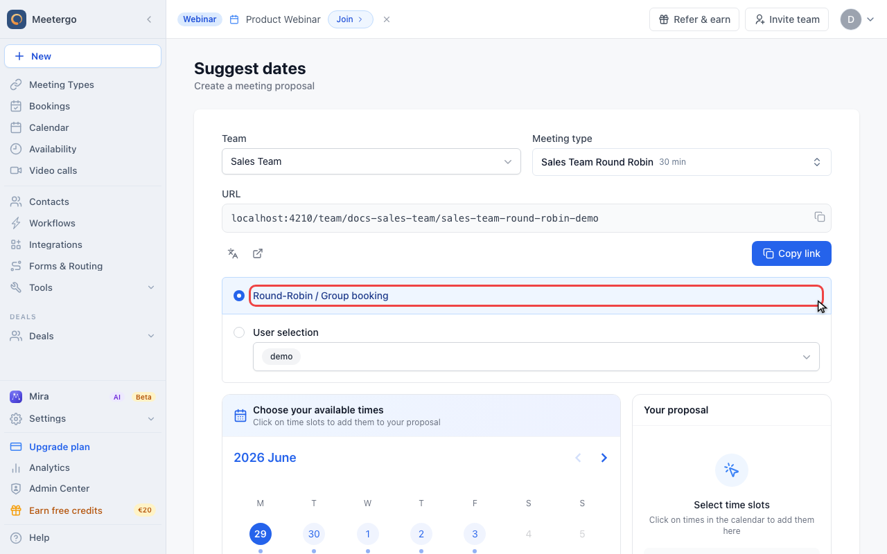Click the Copy link button

pyautogui.click(x=791, y=253)
